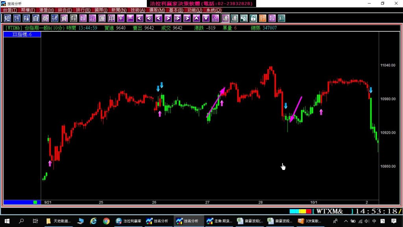The image size is (403, 227).
Task: Click the 匯 toolbar icon
Action: click(x=102, y=18)
